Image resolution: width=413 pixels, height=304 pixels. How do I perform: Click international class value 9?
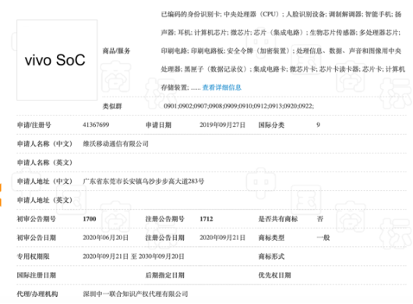point(318,125)
